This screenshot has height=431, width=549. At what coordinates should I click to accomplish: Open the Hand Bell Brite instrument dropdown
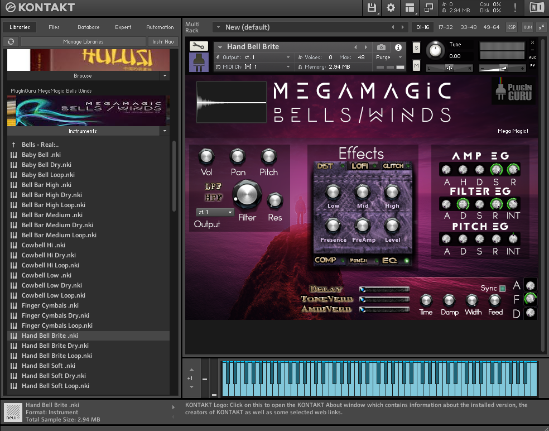(x=220, y=47)
